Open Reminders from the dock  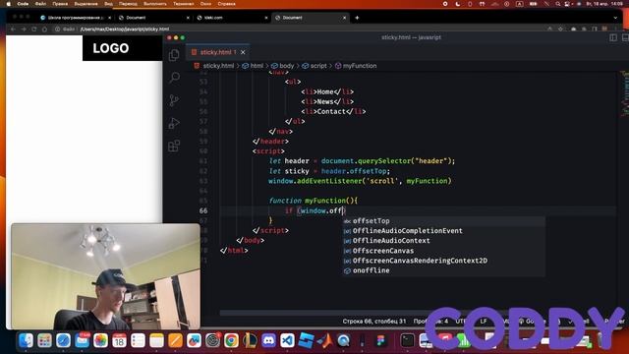(x=138, y=341)
